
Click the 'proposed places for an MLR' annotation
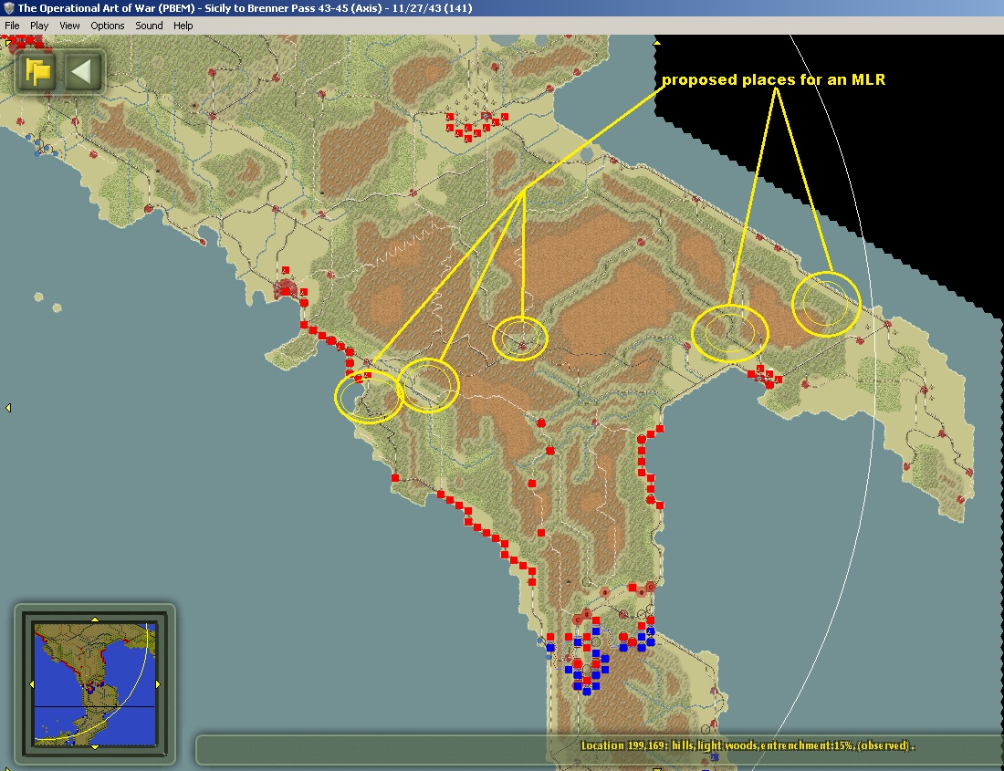[773, 80]
